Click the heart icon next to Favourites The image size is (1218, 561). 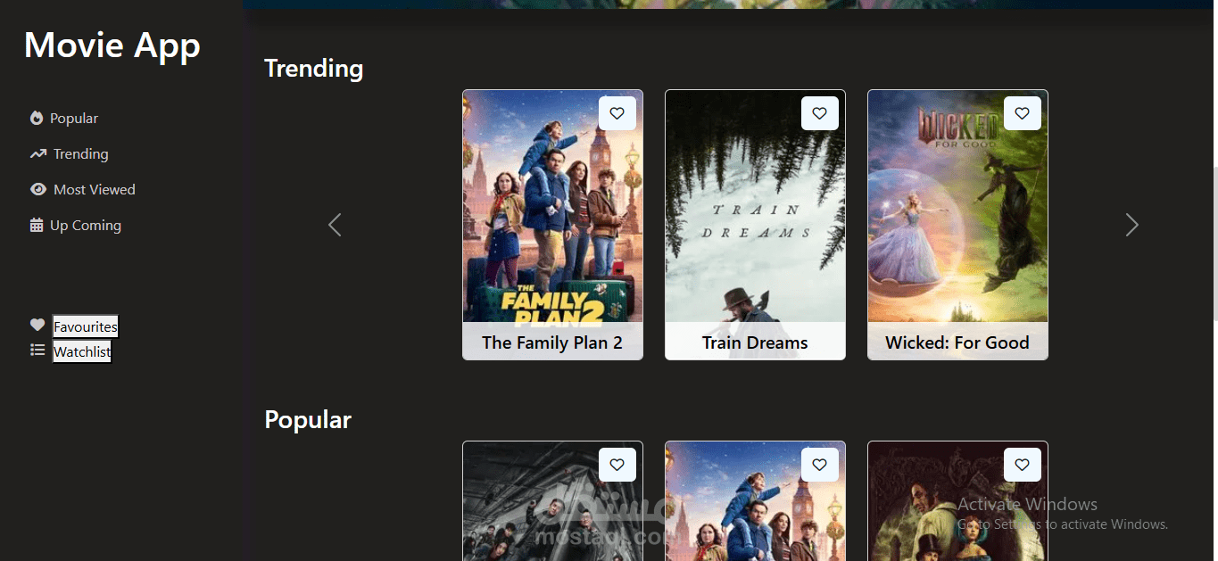click(37, 325)
